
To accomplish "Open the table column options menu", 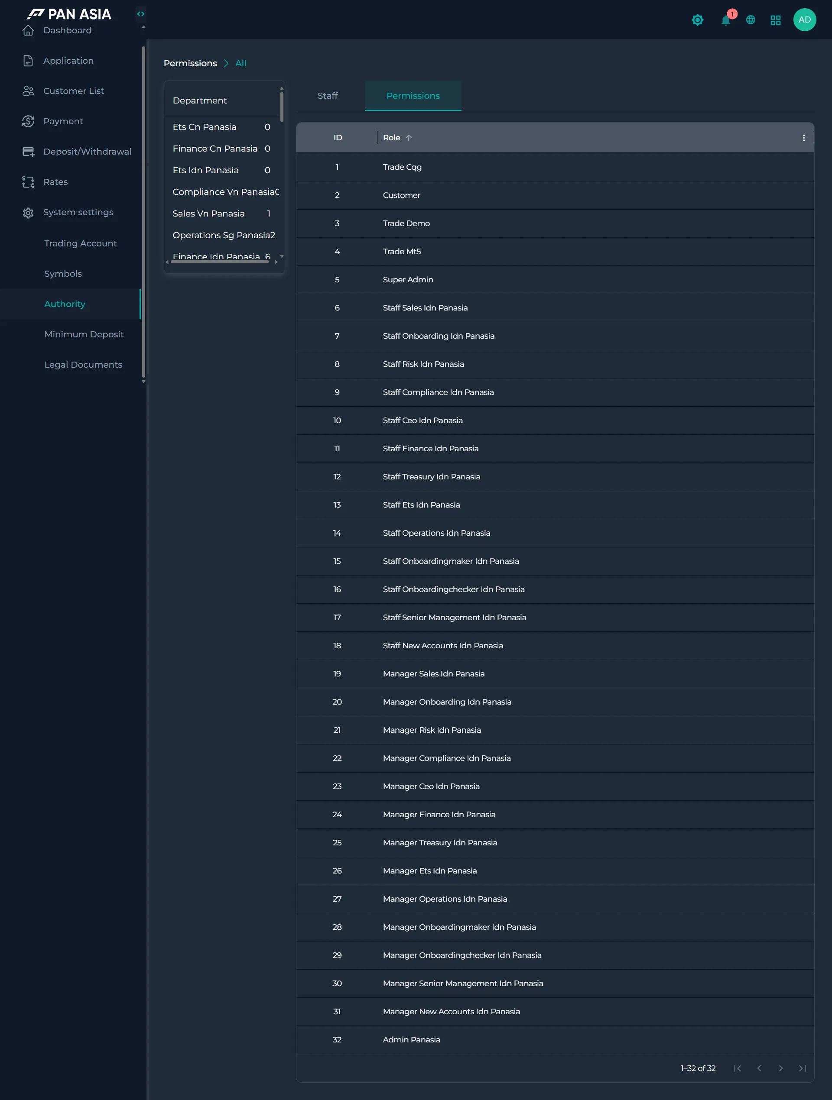I will click(x=804, y=138).
